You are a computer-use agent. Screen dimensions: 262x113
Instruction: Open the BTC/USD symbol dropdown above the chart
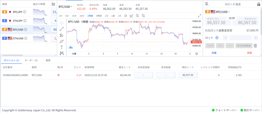(x=65, y=7)
